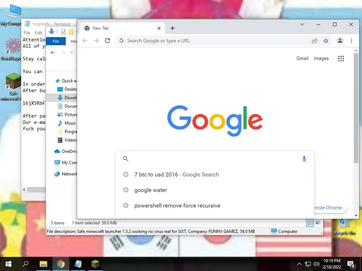Select Documents in Explorer navigation pane
Screen dimensions: 362x271
67,106
